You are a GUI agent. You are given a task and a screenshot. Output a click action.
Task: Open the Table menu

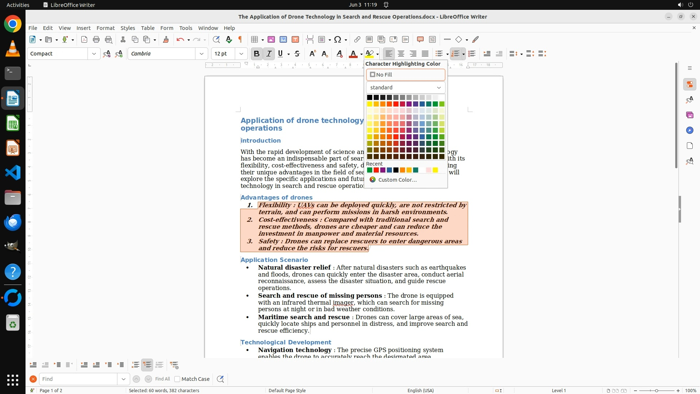click(x=148, y=28)
